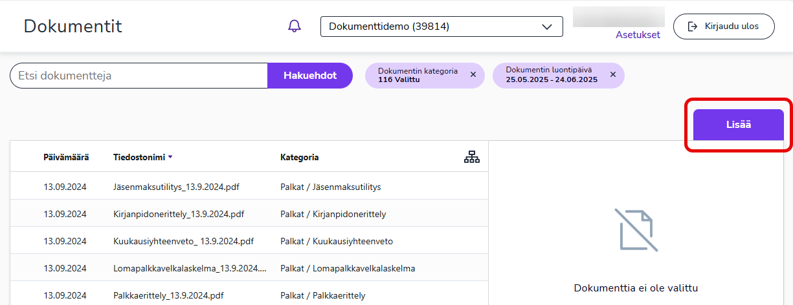Click the purple Lisää button
The height and width of the screenshot is (305, 793).
click(739, 125)
